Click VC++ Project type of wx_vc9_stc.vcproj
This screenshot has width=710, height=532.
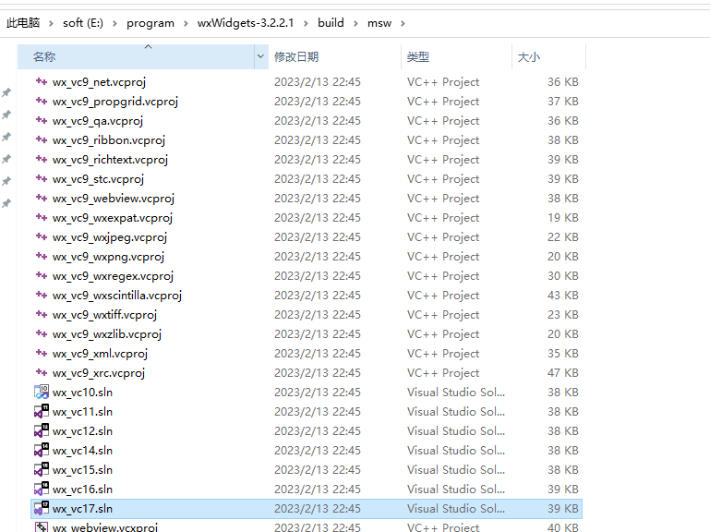443,178
